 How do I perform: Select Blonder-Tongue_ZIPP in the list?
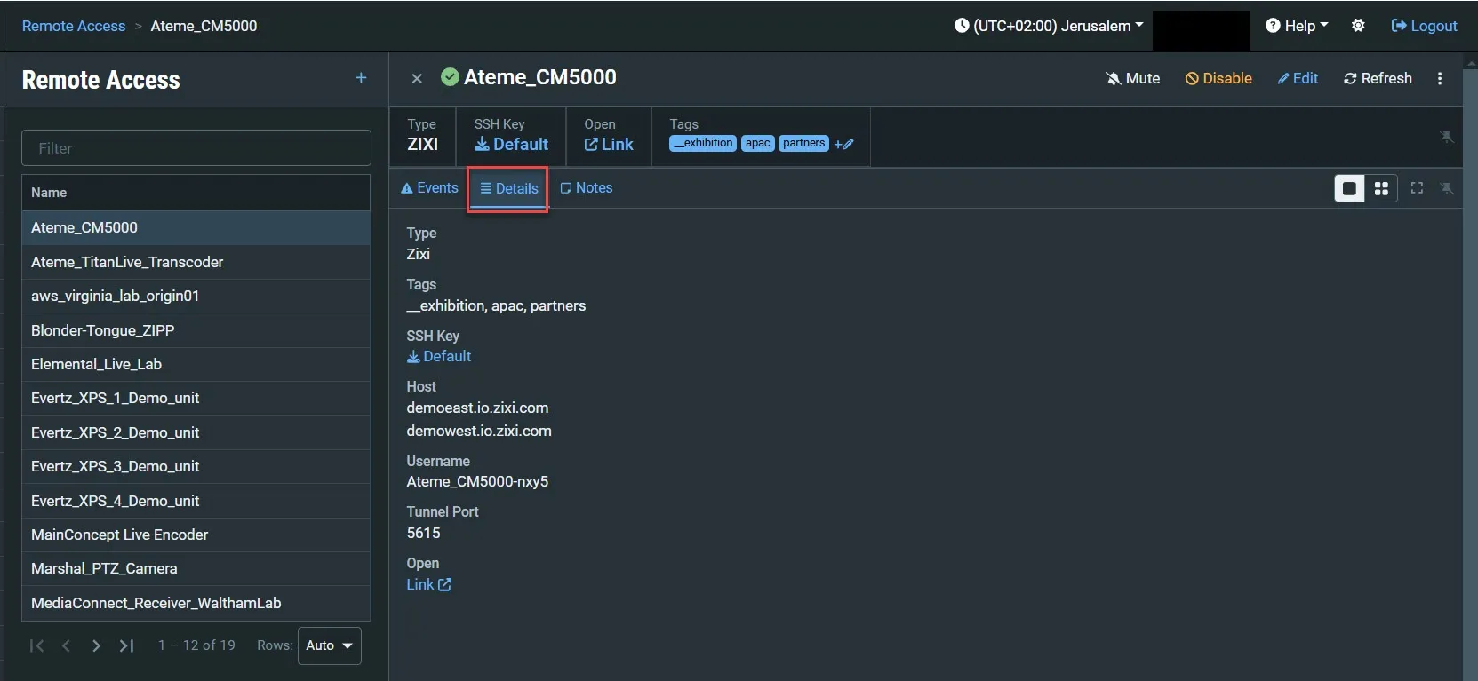196,330
